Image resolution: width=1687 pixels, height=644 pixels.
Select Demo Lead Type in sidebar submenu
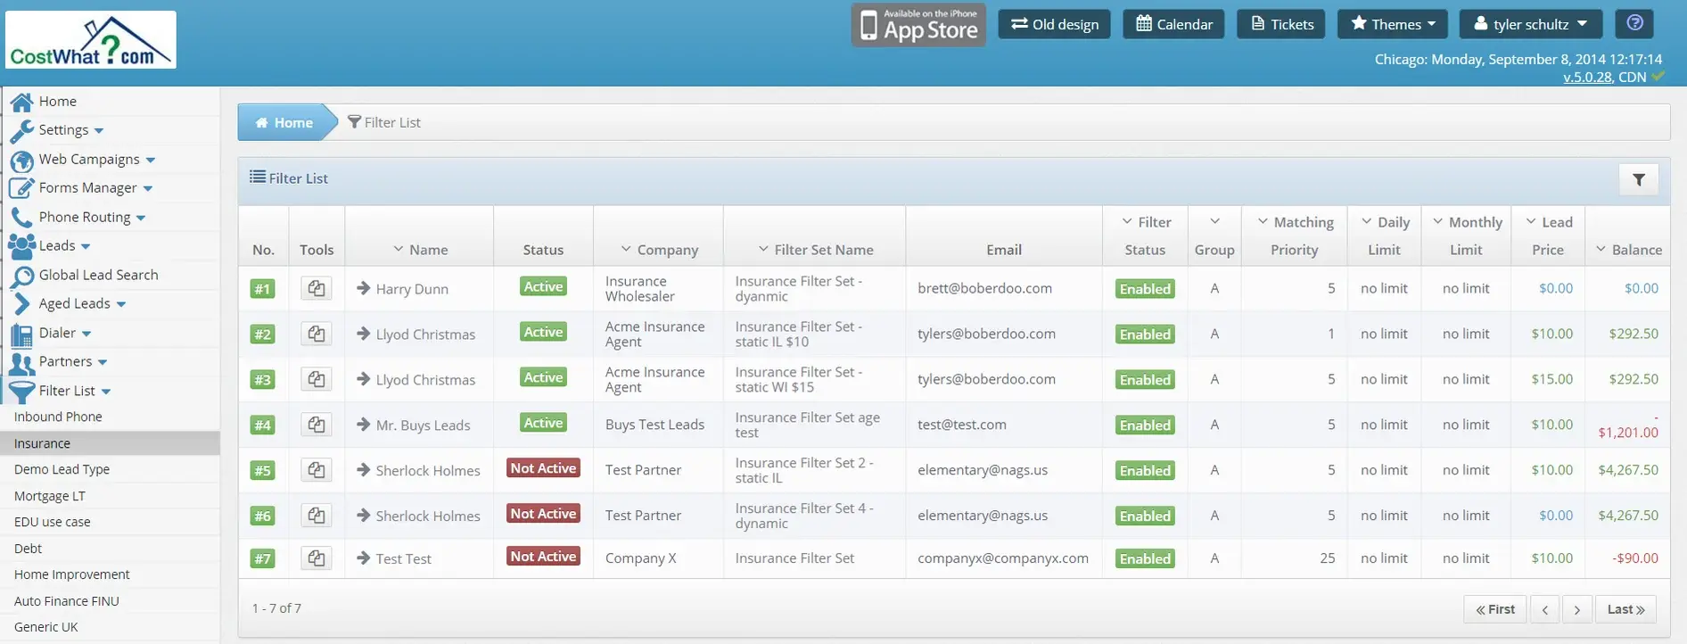click(x=62, y=469)
